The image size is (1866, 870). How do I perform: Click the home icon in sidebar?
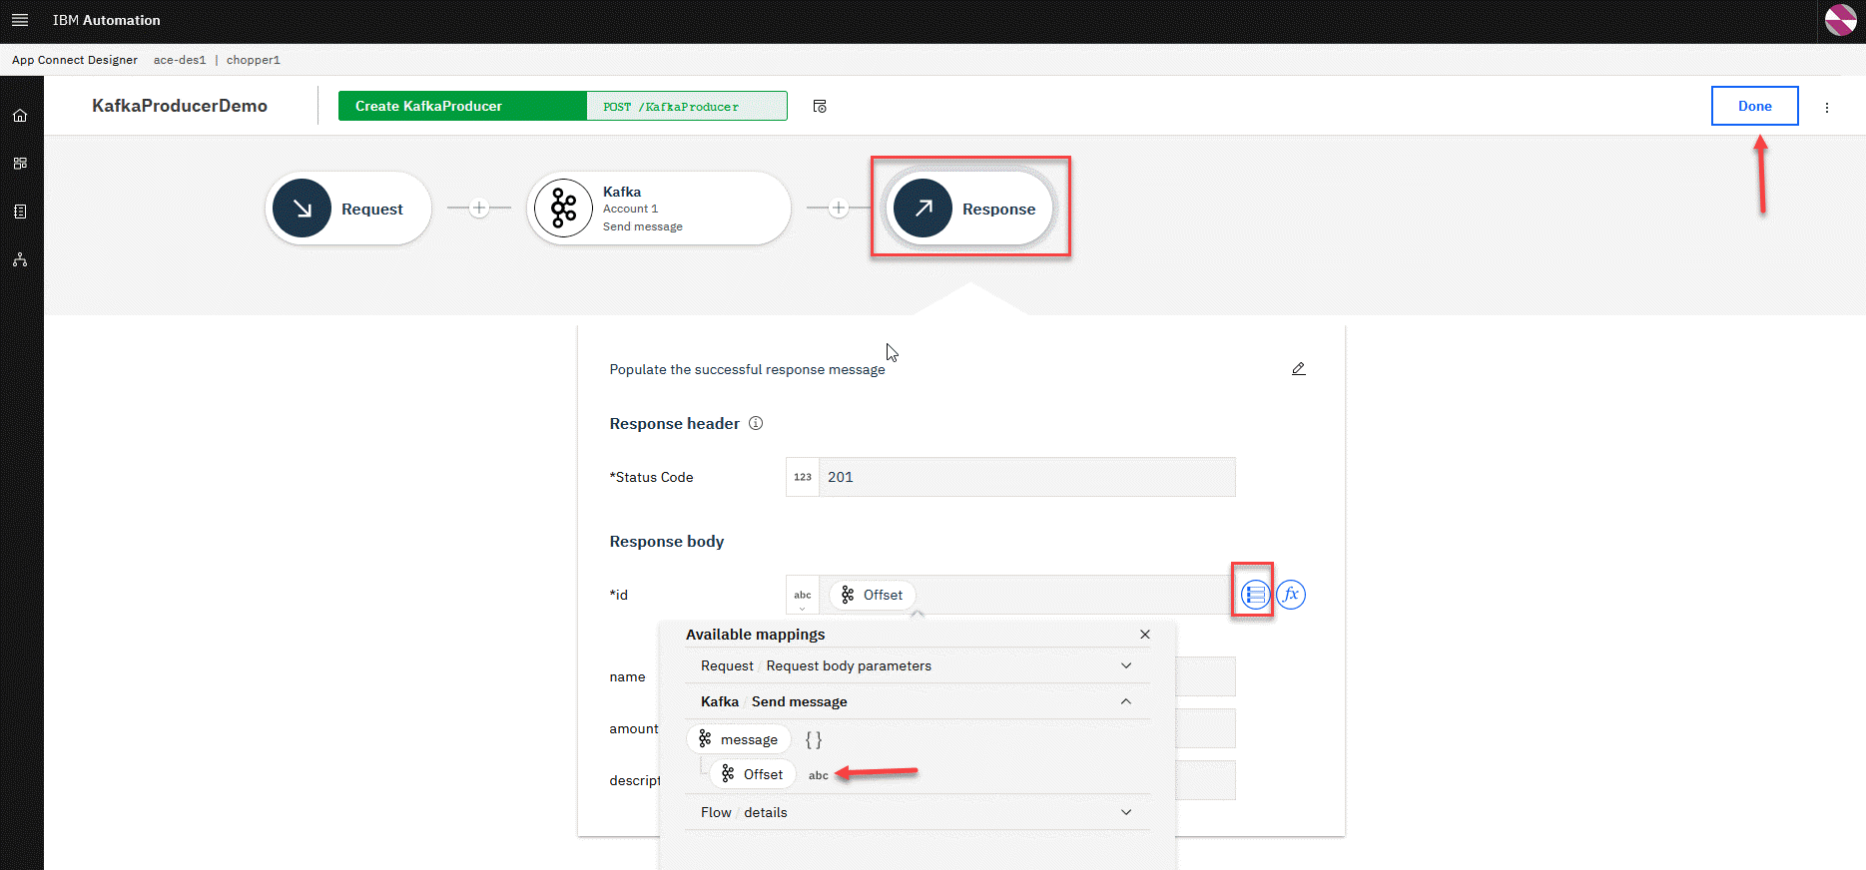tap(20, 116)
